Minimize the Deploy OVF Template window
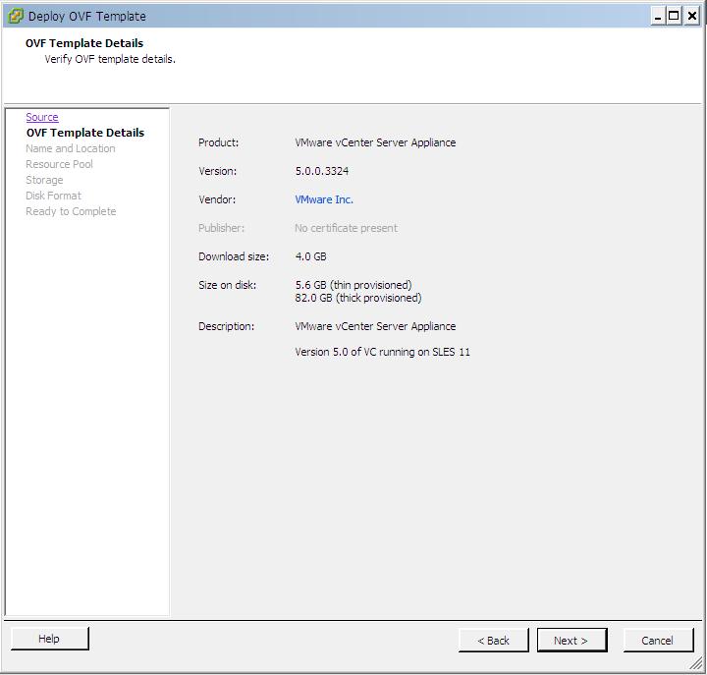This screenshot has height=675, width=707. click(658, 17)
